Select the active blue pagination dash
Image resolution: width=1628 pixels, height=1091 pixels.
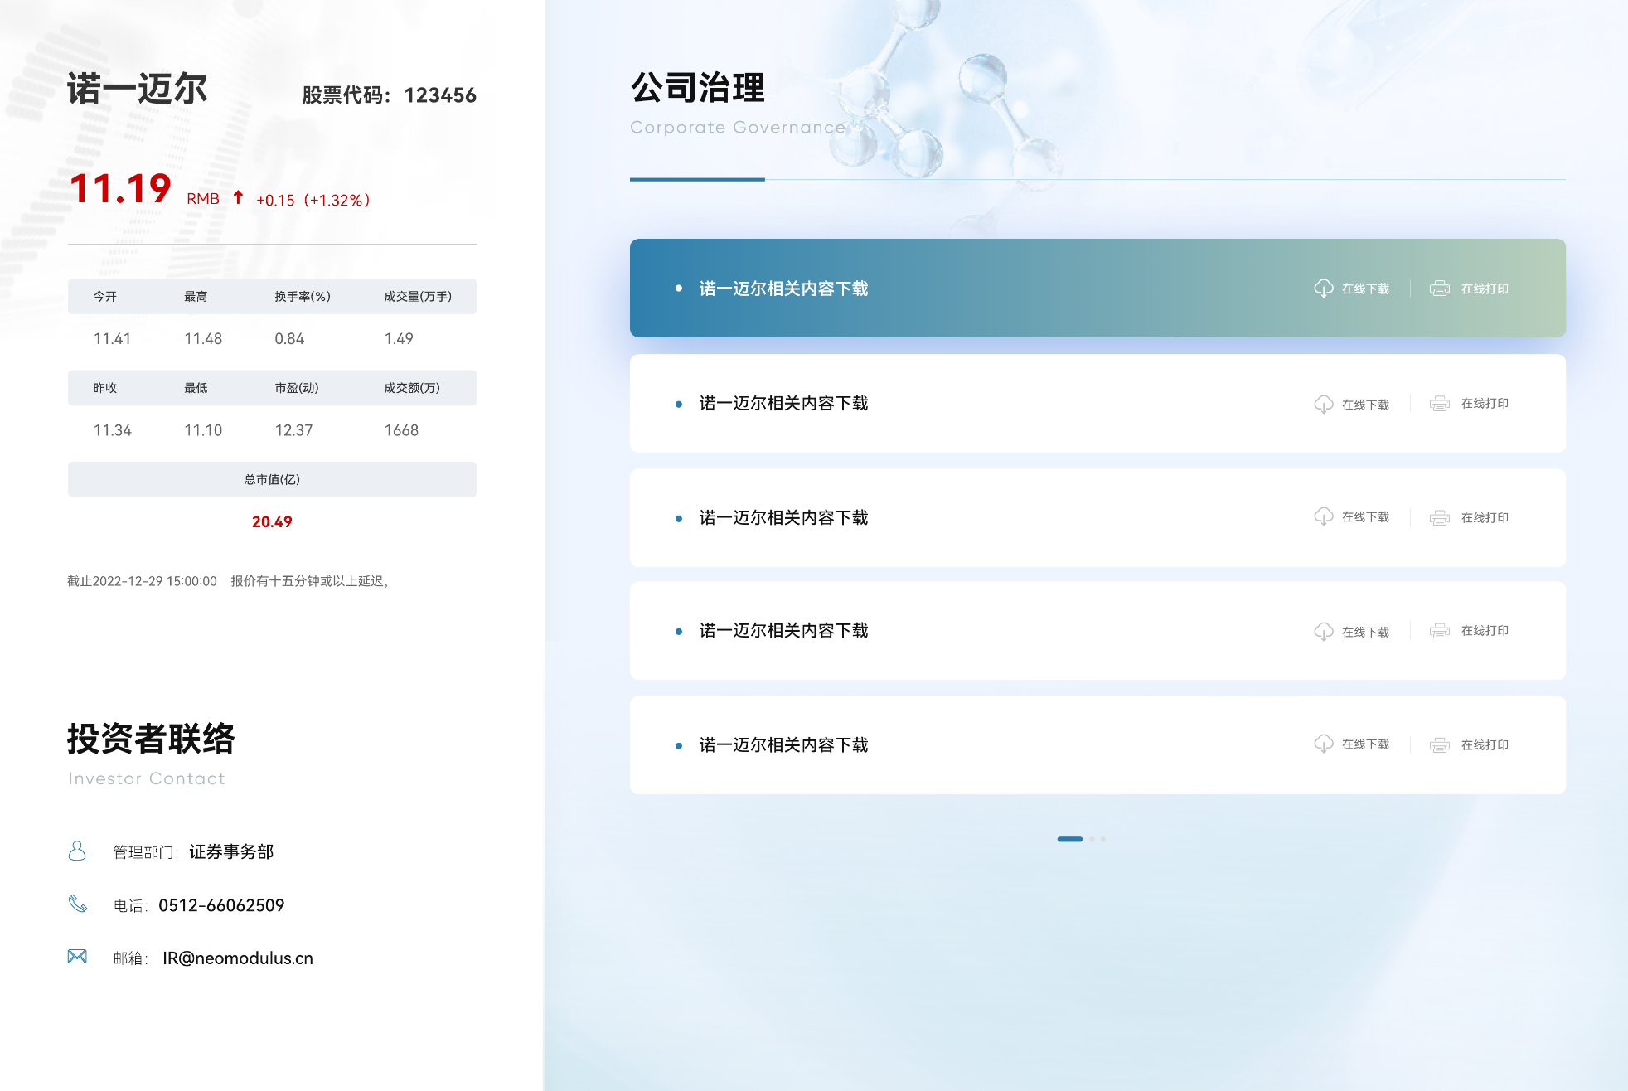[1070, 839]
